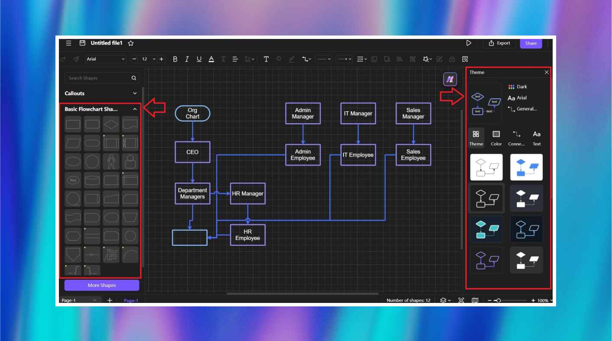Click the group shapes icon
The width and height of the screenshot is (612, 341).
tap(412, 59)
